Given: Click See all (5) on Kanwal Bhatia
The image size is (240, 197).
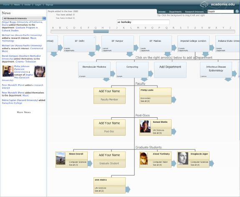Looking at the screenshot, I should point(157,133).
